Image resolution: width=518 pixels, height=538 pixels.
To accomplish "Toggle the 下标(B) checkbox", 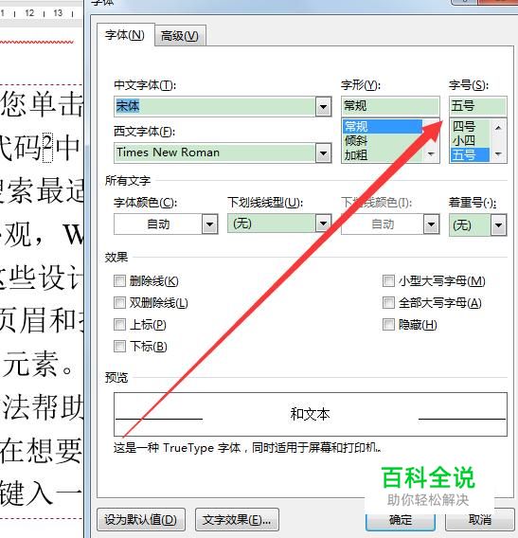I will coord(119,347).
